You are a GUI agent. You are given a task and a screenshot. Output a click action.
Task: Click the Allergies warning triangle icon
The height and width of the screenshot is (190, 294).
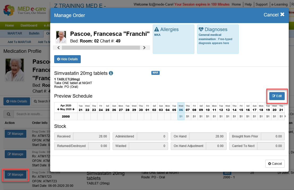pyautogui.click(x=157, y=29)
